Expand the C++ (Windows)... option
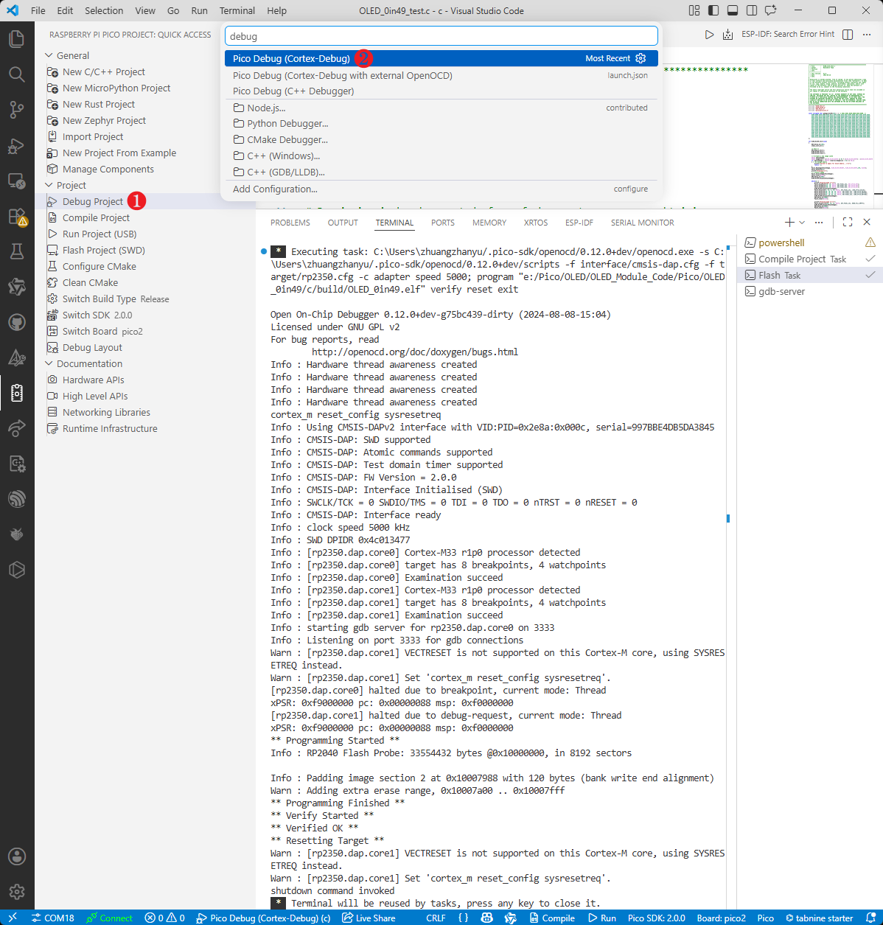883x925 pixels. point(441,156)
